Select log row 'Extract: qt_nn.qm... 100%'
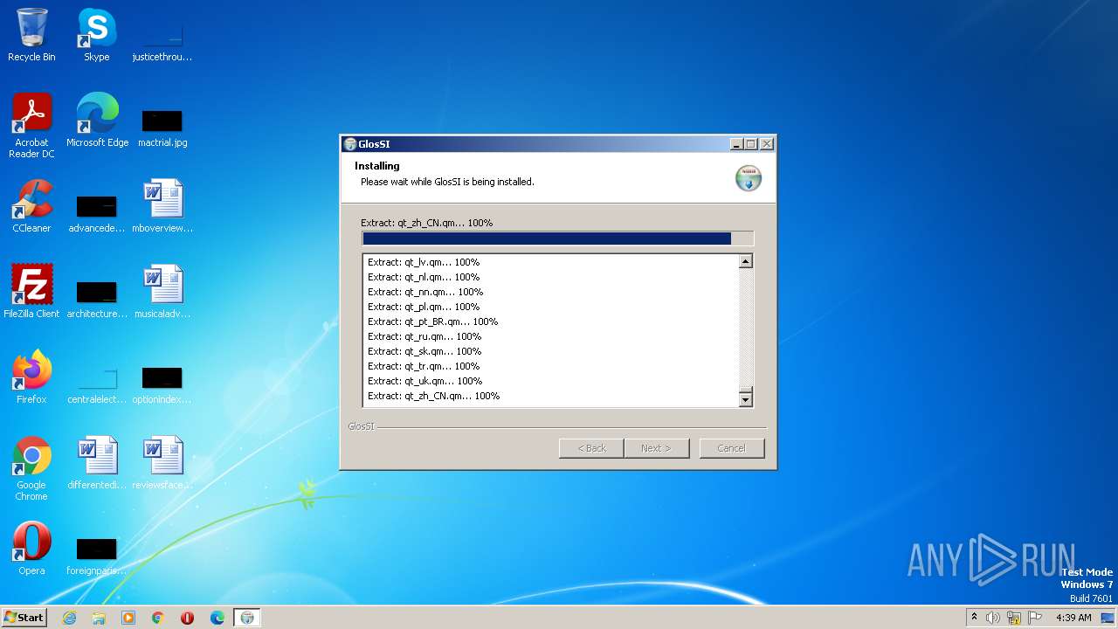Viewport: 1118px width, 629px height. (x=425, y=292)
